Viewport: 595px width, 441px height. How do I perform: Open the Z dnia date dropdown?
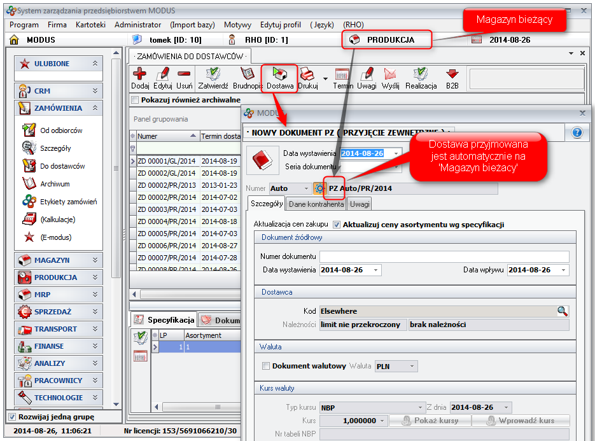pyautogui.click(x=506, y=408)
